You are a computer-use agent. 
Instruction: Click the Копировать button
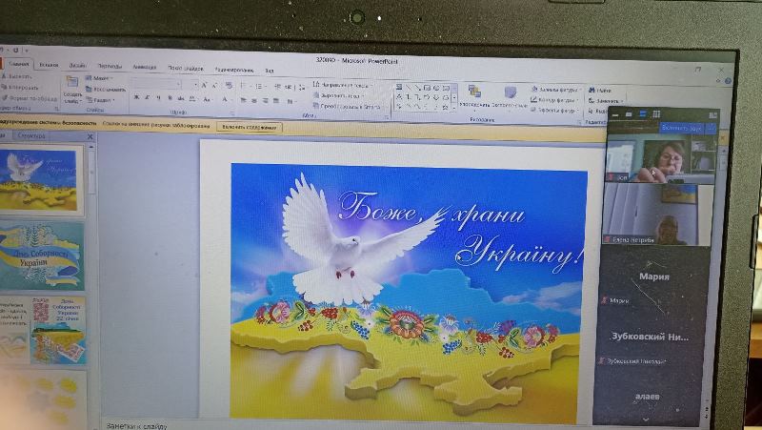20,88
